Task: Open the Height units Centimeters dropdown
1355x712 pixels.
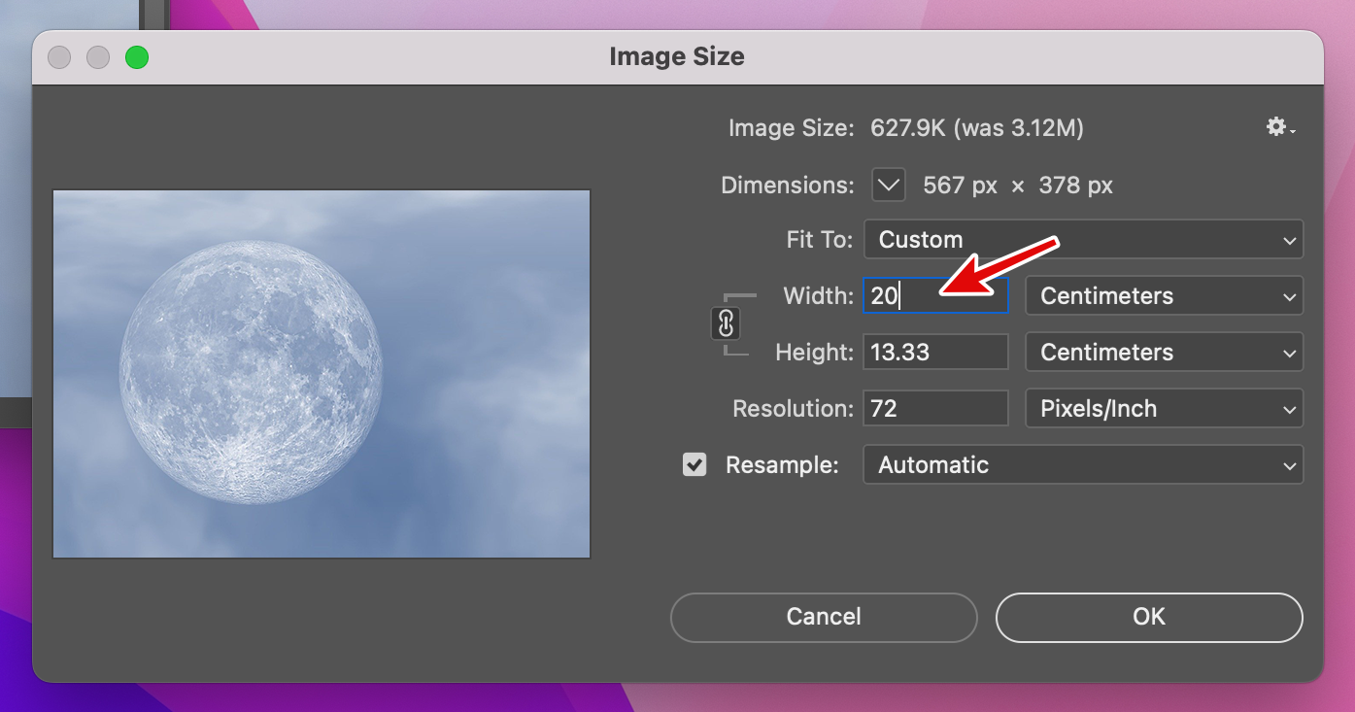Action: coord(1164,353)
